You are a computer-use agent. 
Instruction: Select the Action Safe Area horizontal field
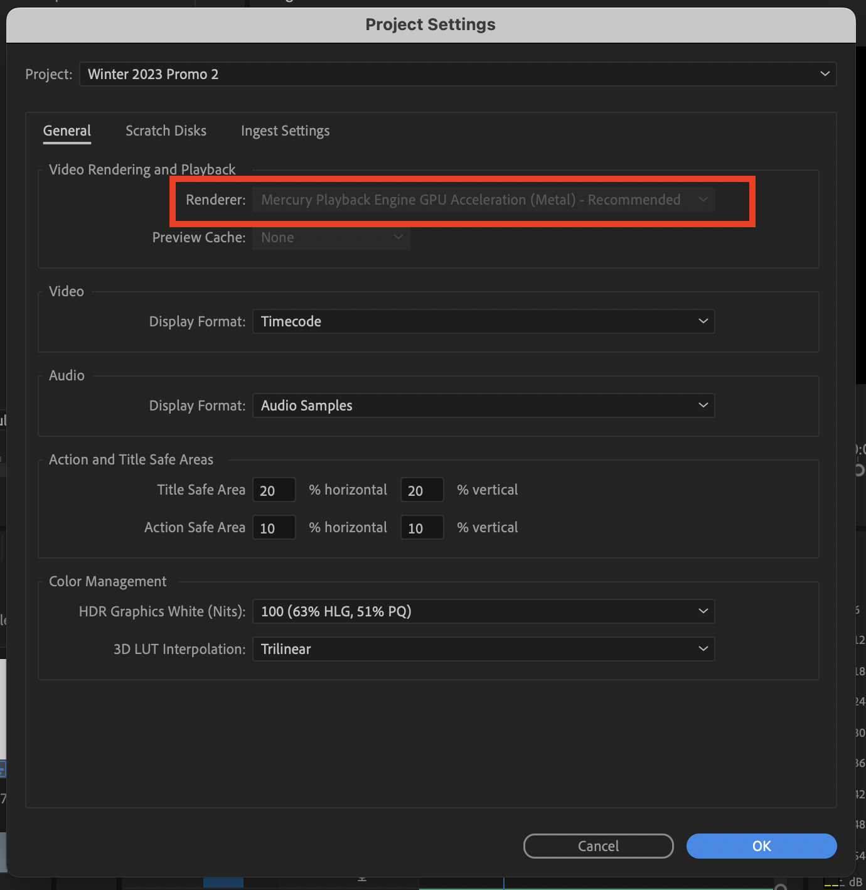(x=274, y=527)
